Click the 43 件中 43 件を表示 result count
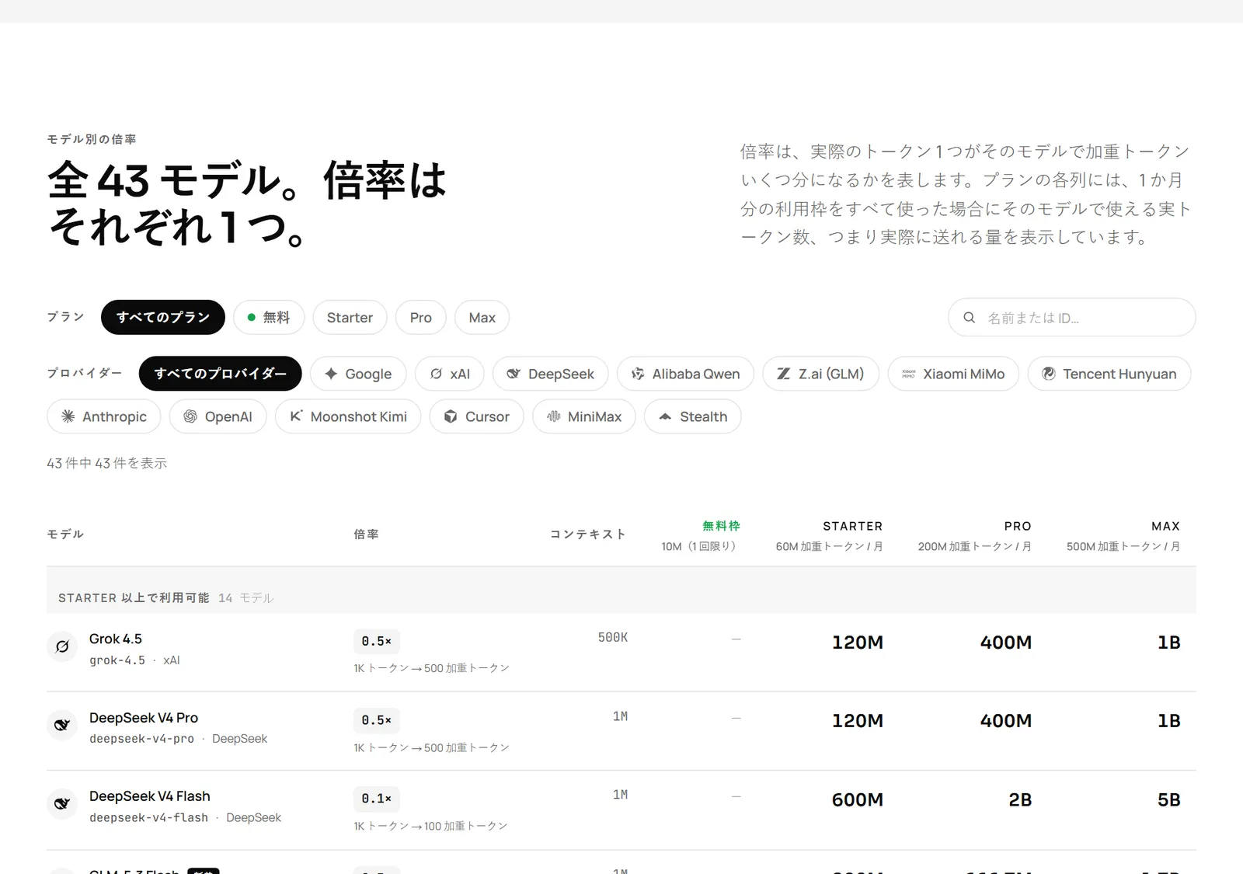1243x874 pixels. 107,463
